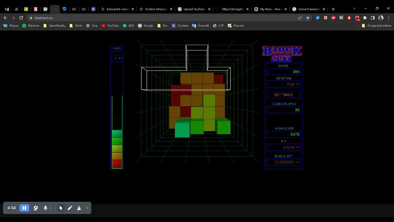Select the cursor pointer tool in recorder
Screen dimensions: 394x222
coord(61,208)
